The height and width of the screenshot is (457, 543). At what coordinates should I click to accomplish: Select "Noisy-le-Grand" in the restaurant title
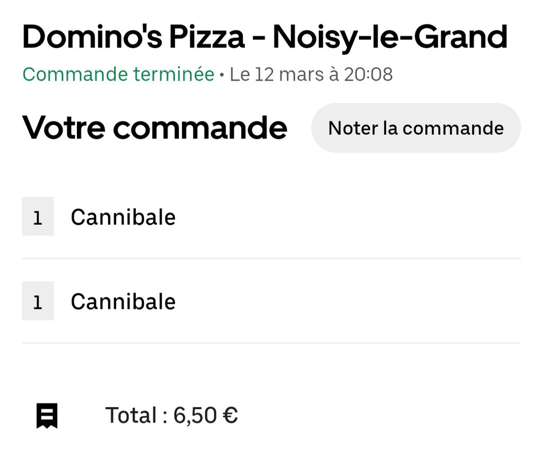[x=390, y=37]
